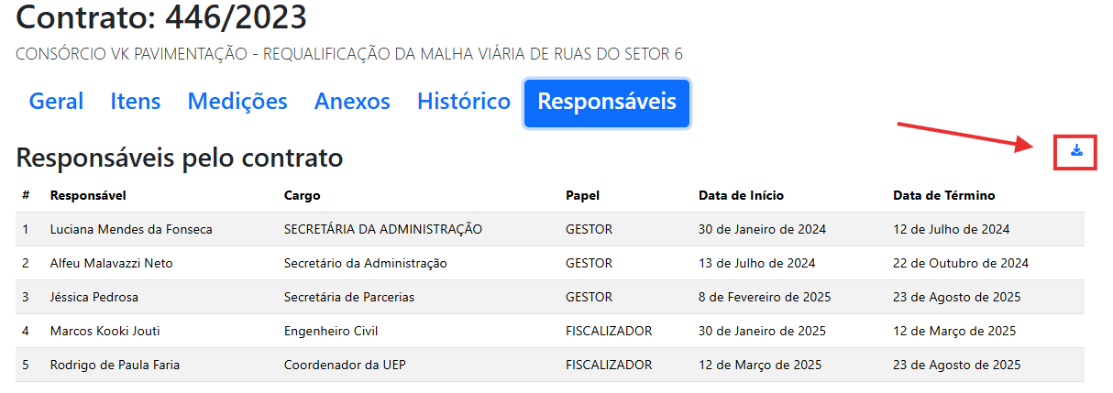
Task: Switch to the Itens tab
Action: coord(136,102)
